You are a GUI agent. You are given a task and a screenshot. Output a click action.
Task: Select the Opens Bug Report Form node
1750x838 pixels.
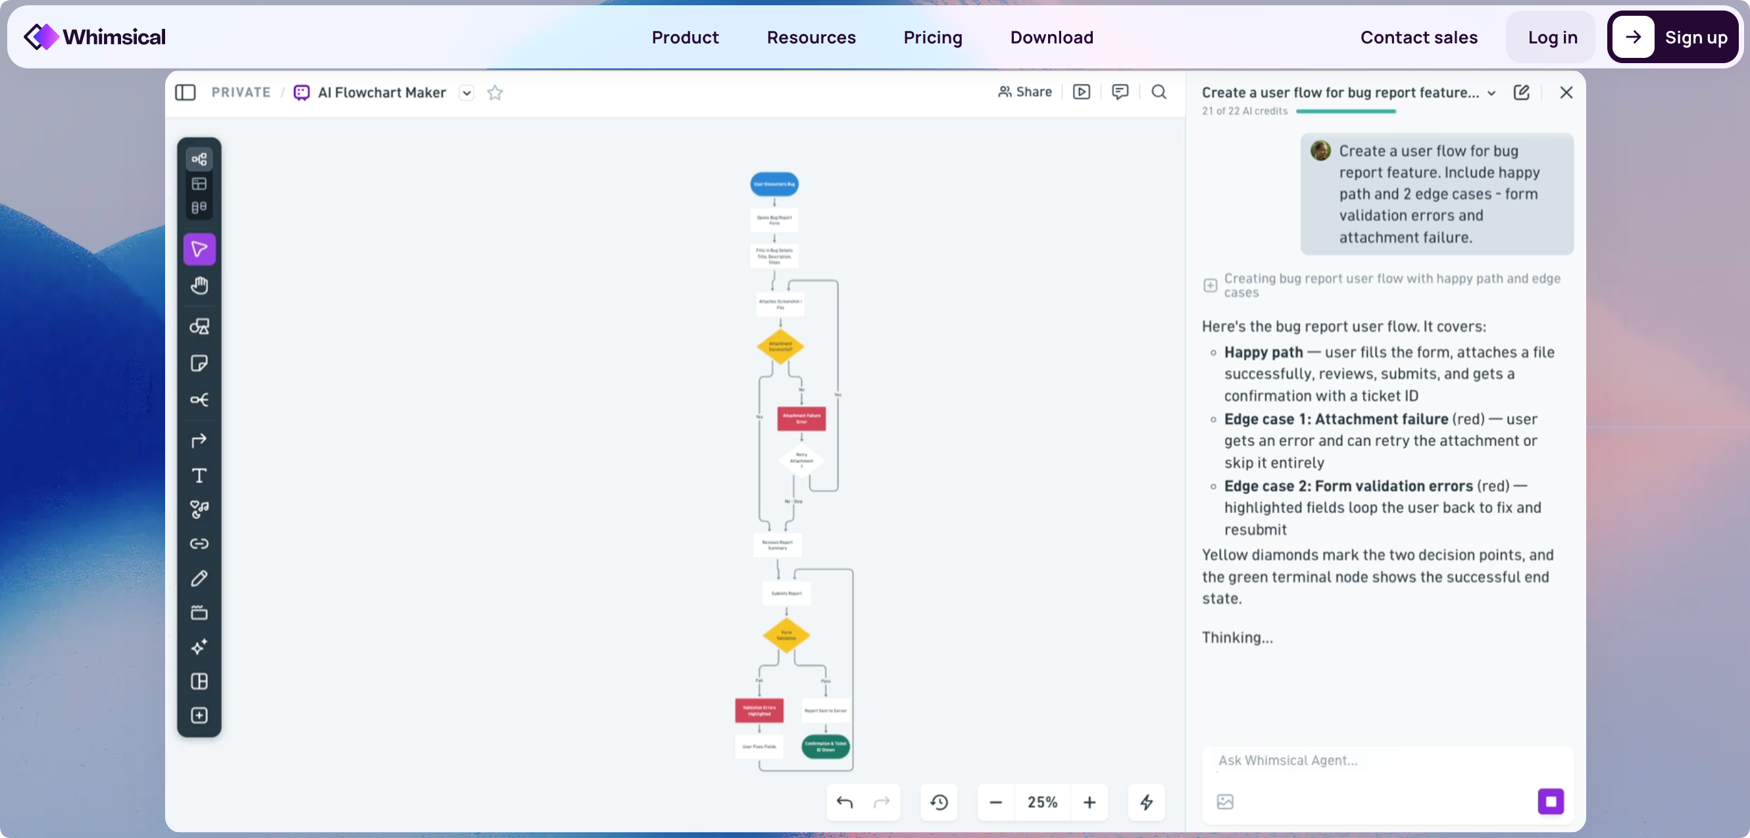point(774,220)
